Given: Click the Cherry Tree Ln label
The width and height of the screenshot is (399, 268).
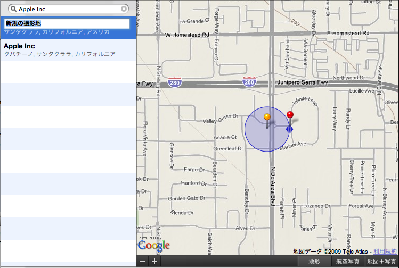Looking at the screenshot, I should (x=352, y=177).
